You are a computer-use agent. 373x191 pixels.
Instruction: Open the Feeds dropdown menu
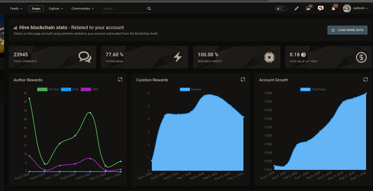[16, 9]
